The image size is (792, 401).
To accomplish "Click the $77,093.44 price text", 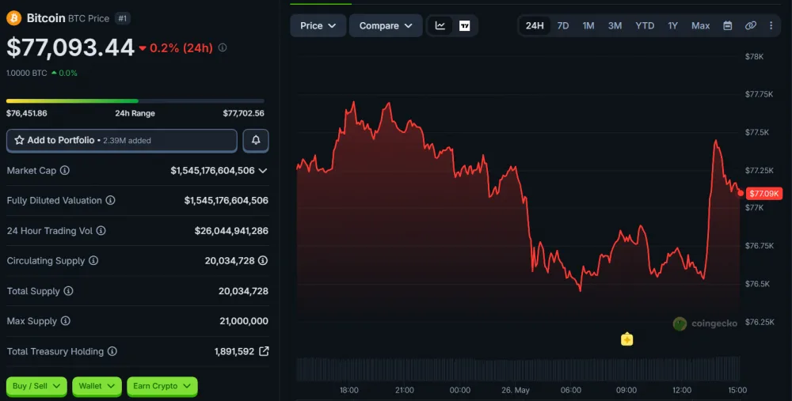I will pyautogui.click(x=70, y=48).
